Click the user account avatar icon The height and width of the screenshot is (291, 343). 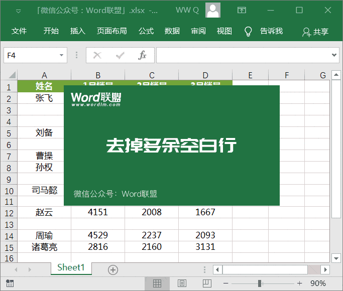[x=212, y=10]
